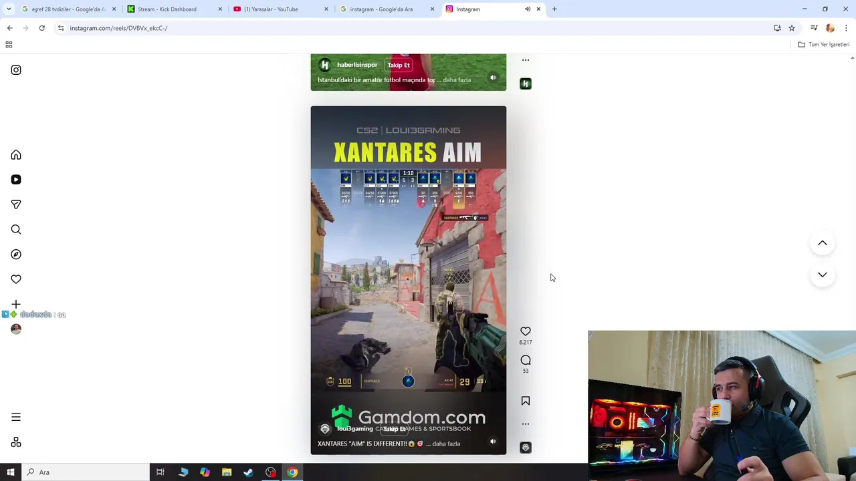
Task: Open loui3gaming profile name
Action: (354, 429)
